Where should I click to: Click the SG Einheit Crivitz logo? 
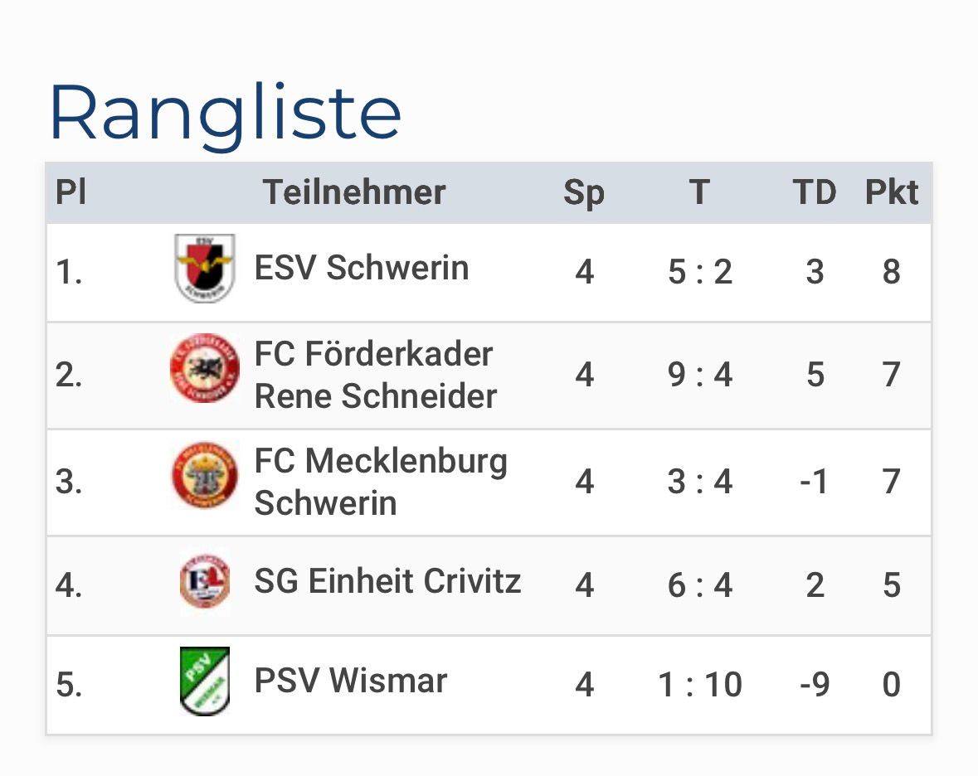[205, 582]
